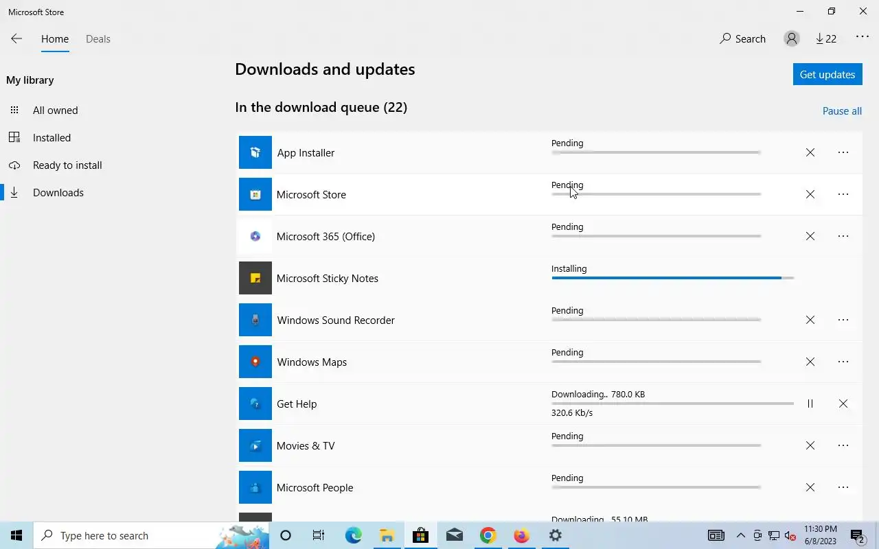This screenshot has height=549, width=879.
Task: Open File Explorer from the taskbar
Action: (x=387, y=536)
